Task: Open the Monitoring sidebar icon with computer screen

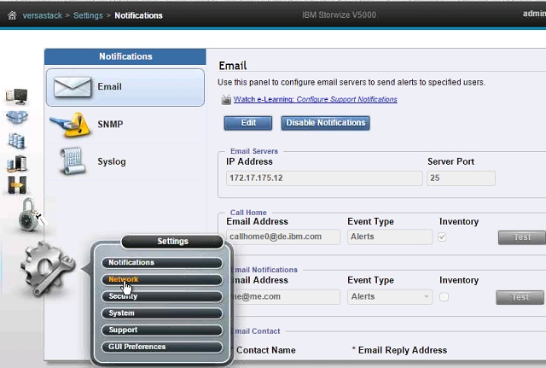Action: [17, 96]
